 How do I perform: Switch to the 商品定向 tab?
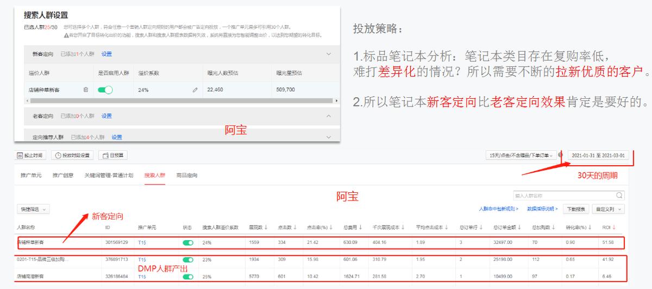[x=187, y=175]
